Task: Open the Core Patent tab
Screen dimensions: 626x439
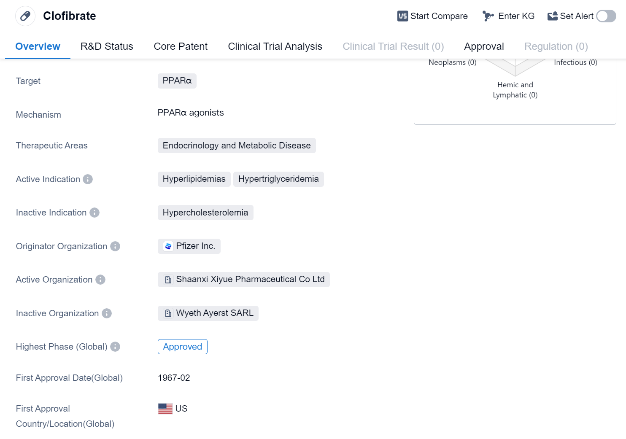Action: [181, 46]
